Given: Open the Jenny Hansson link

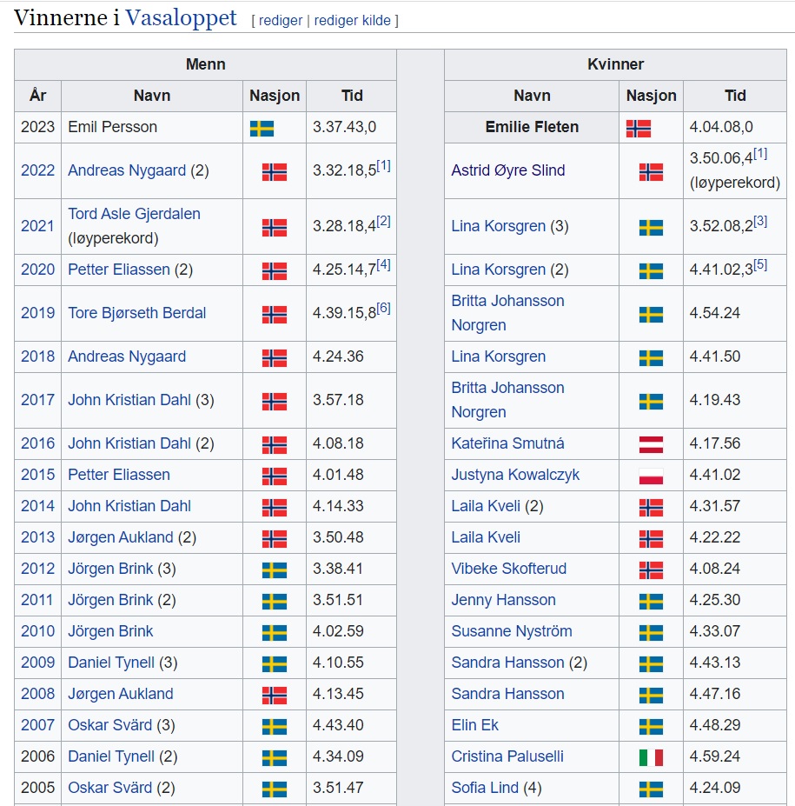Looking at the screenshot, I should pyautogui.click(x=503, y=600).
